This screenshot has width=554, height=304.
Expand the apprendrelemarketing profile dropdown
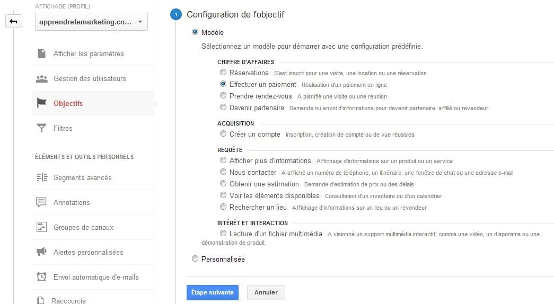click(91, 22)
